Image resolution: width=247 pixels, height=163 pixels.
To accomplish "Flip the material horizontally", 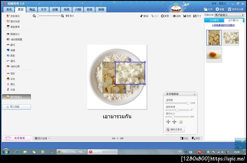I will [168, 122].
